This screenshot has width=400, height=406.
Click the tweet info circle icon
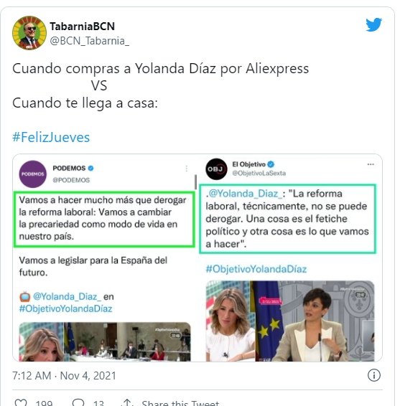(374, 375)
